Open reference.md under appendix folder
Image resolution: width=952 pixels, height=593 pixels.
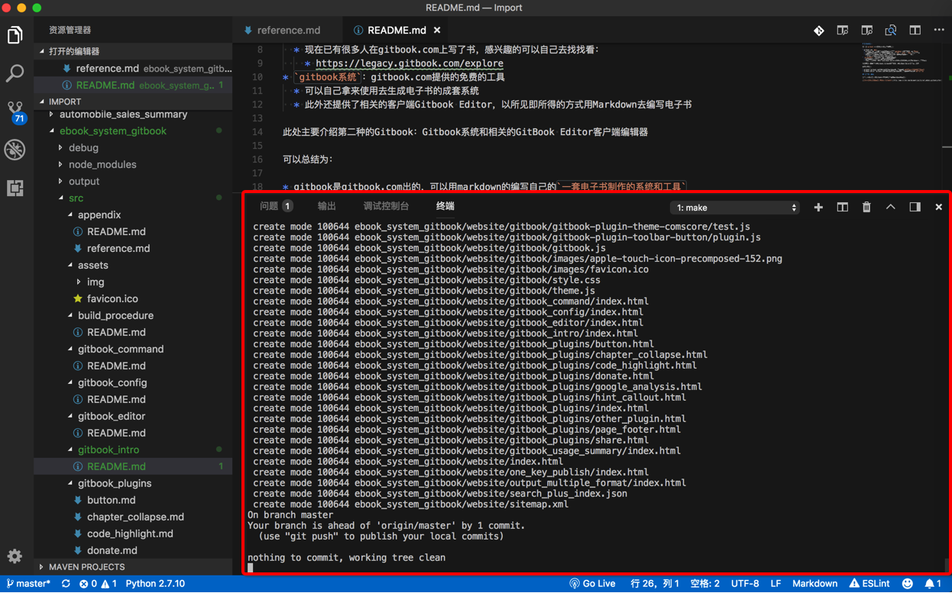click(133, 249)
